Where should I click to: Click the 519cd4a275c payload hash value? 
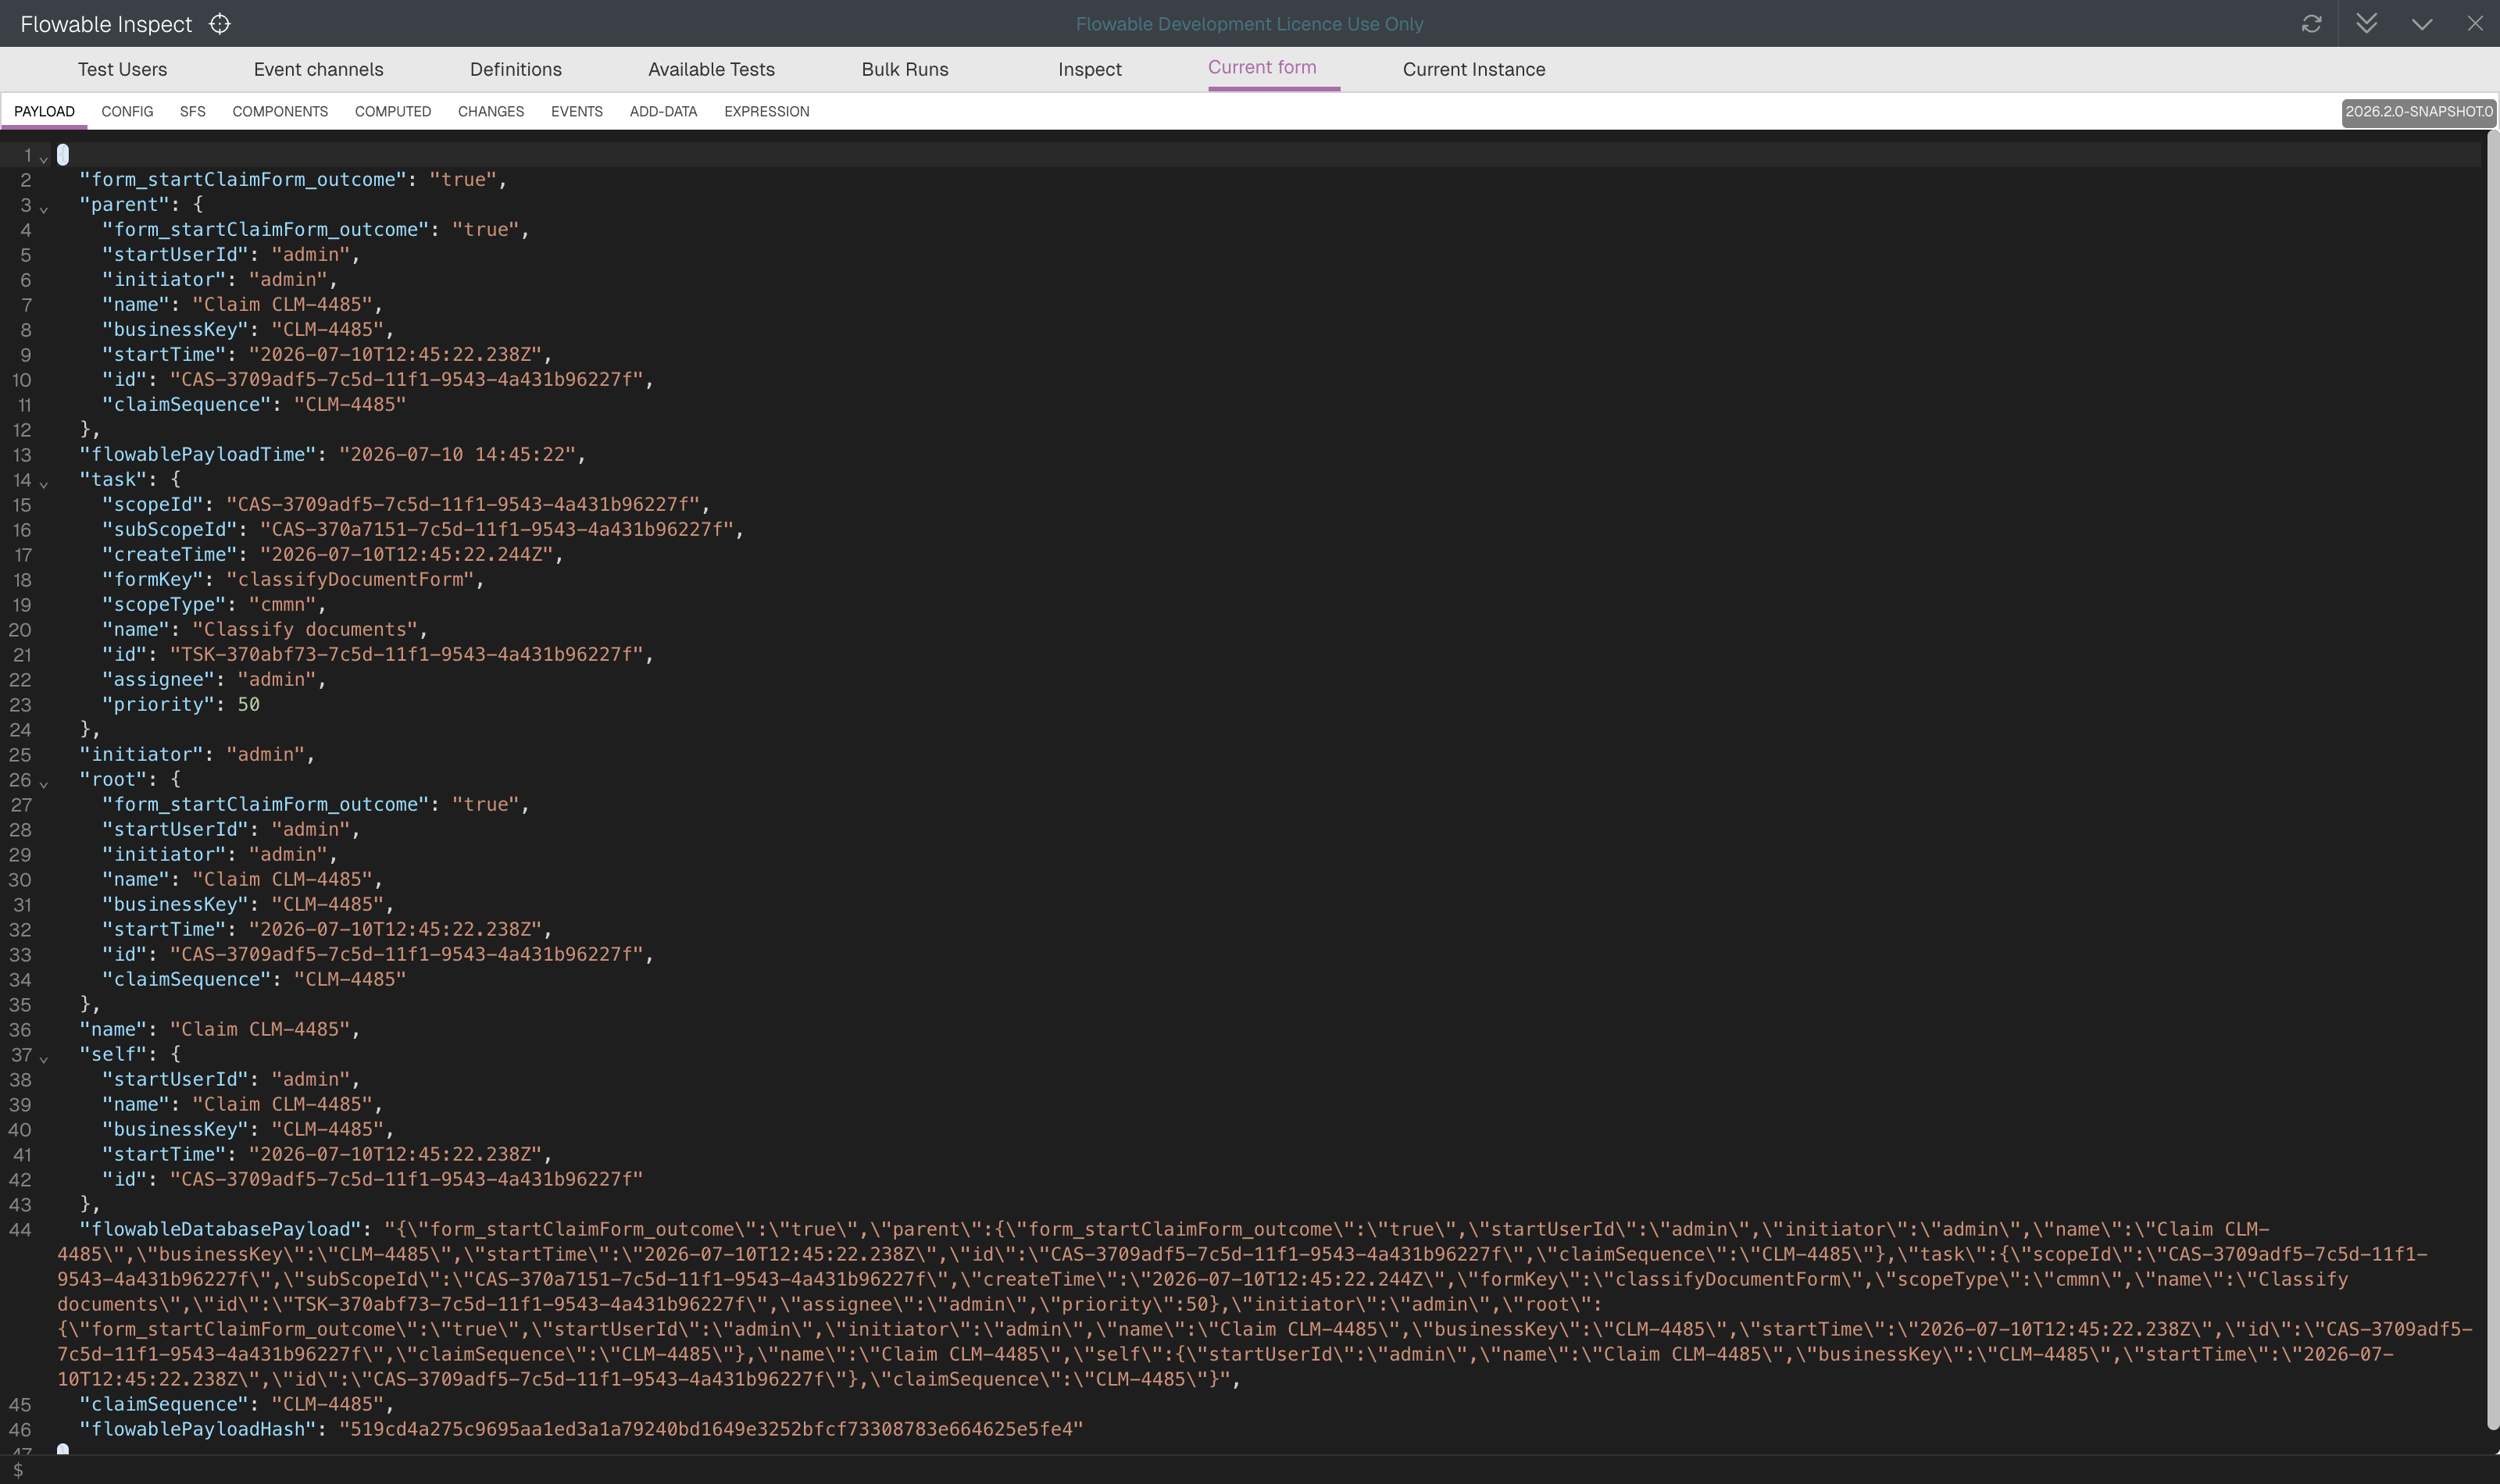[710, 1429]
